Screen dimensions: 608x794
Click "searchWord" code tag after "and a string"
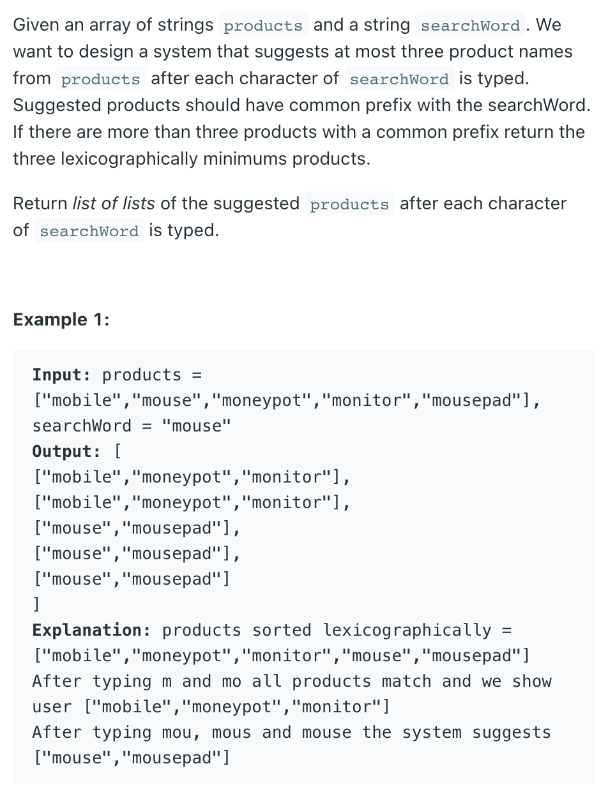(x=470, y=26)
